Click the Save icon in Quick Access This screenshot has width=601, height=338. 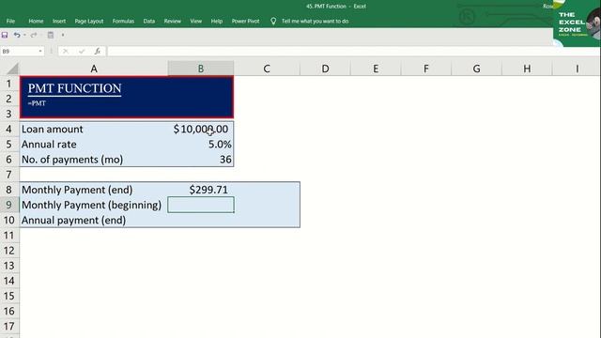pos(5,35)
